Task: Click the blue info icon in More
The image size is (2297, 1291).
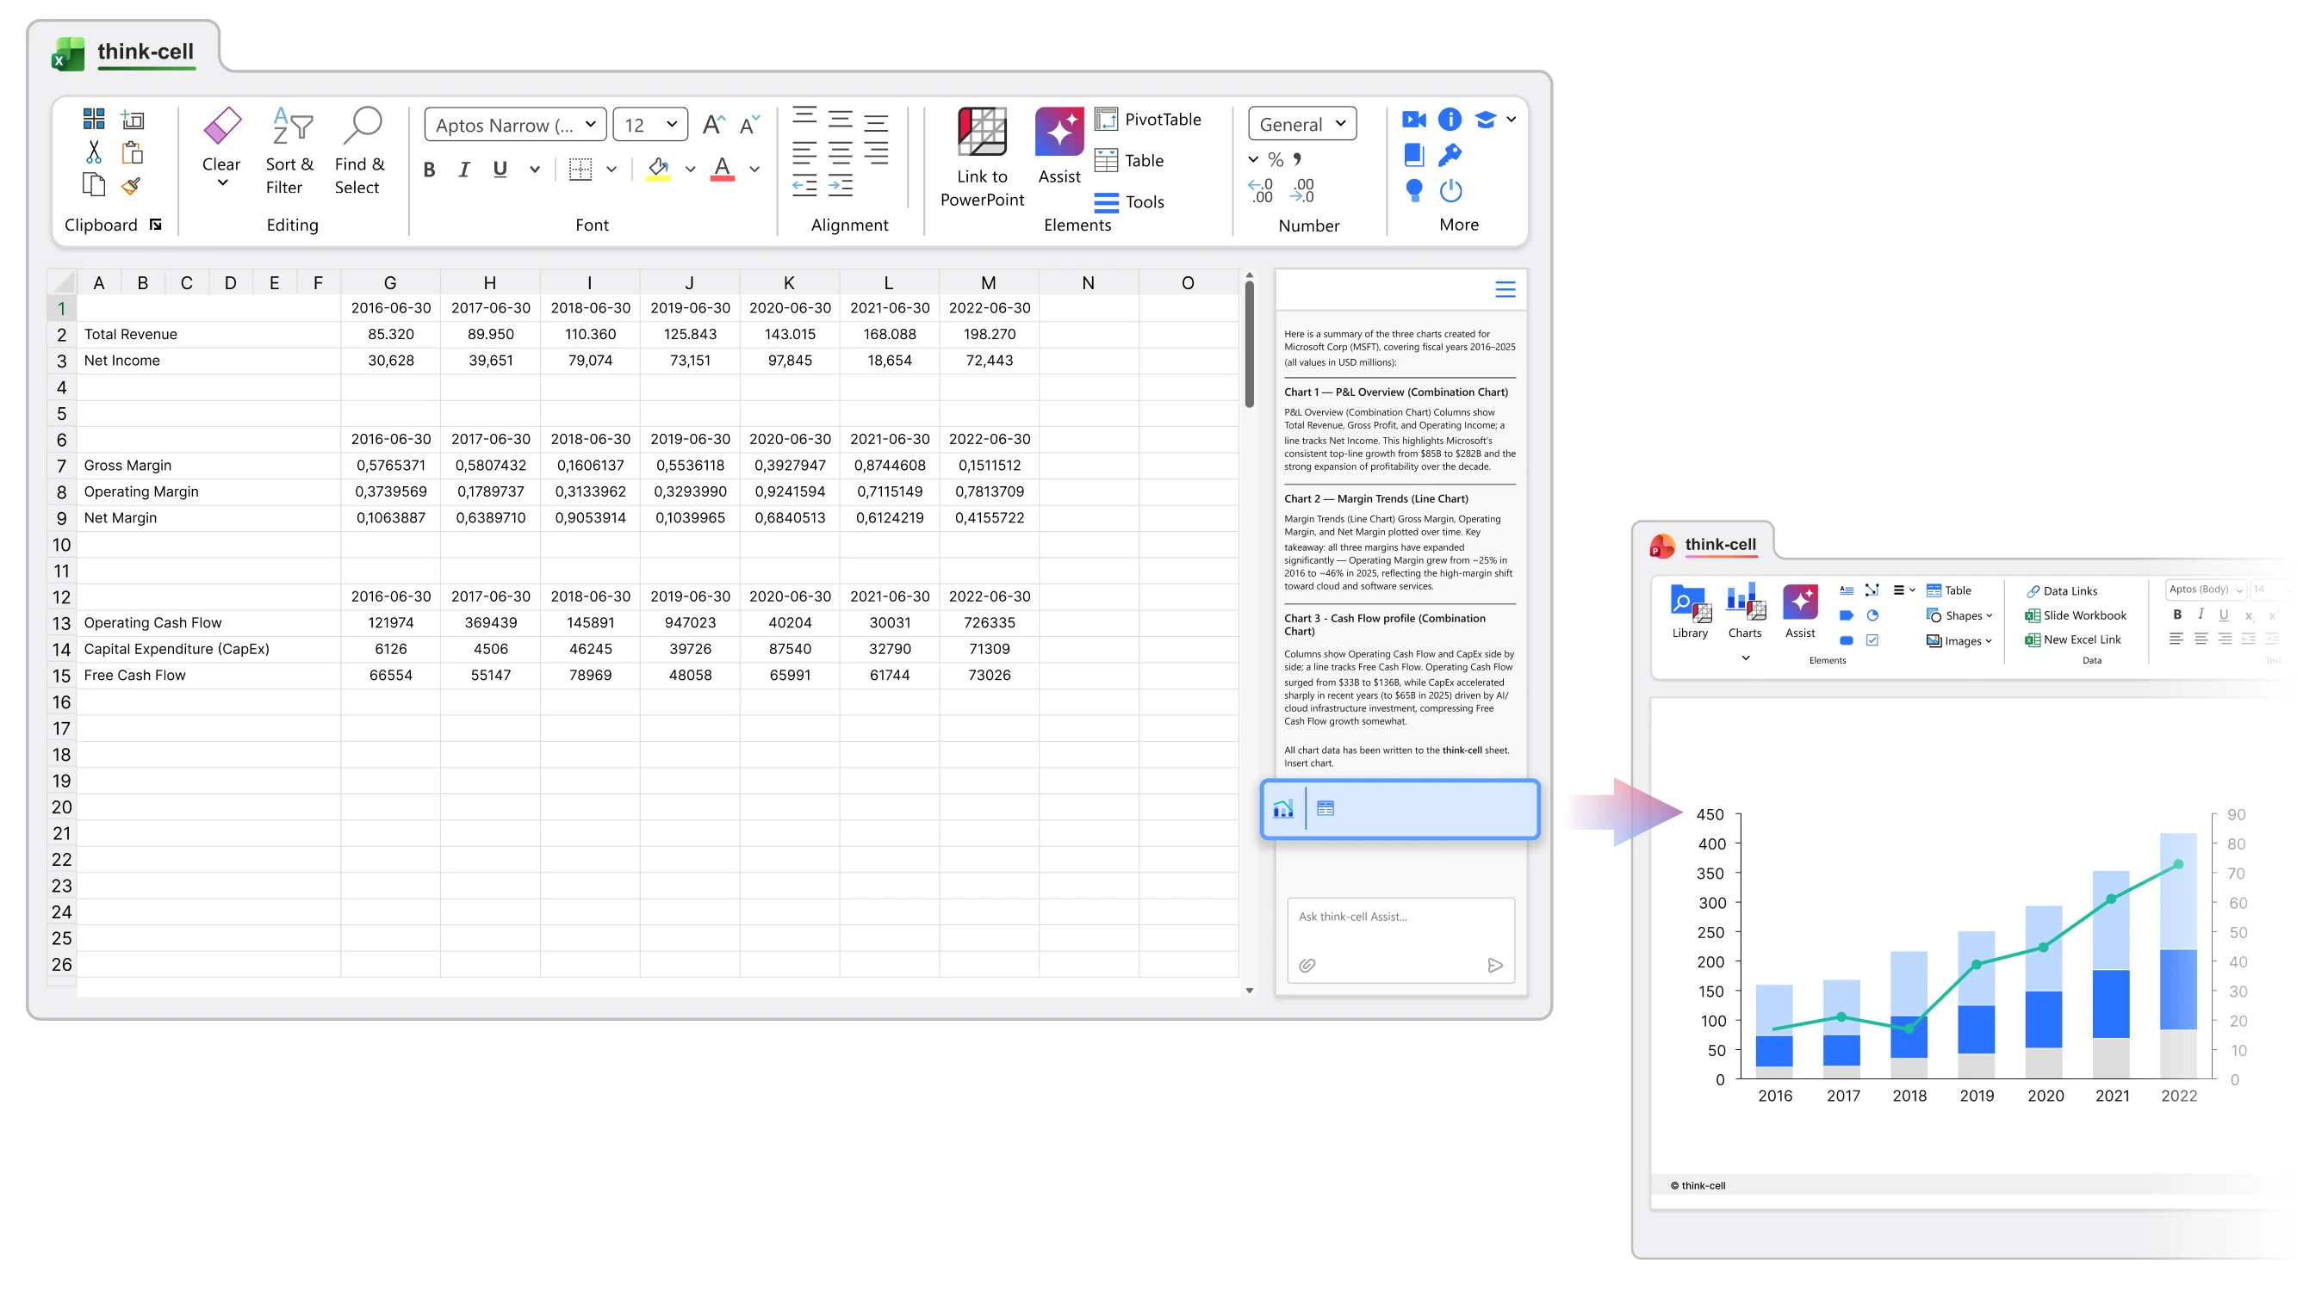Action: tap(1450, 120)
